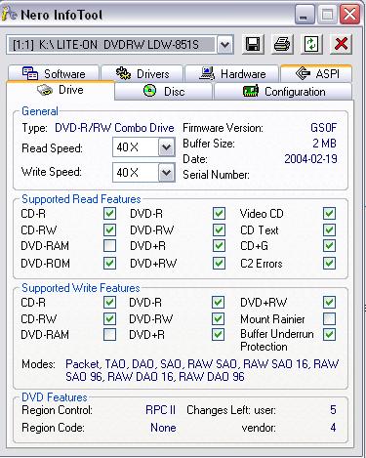366x458 pixels.
Task: Toggle the DVD-RAM read feature checkbox
Action: pyautogui.click(x=109, y=246)
